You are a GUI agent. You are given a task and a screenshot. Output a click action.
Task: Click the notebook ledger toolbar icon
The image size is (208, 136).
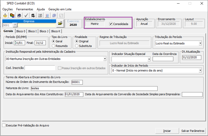click(x=47, y=15)
